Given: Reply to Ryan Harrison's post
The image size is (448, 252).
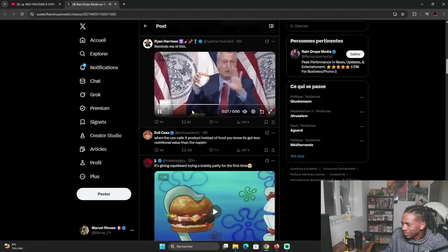Looking at the screenshot, I should pyautogui.click(x=159, y=122).
